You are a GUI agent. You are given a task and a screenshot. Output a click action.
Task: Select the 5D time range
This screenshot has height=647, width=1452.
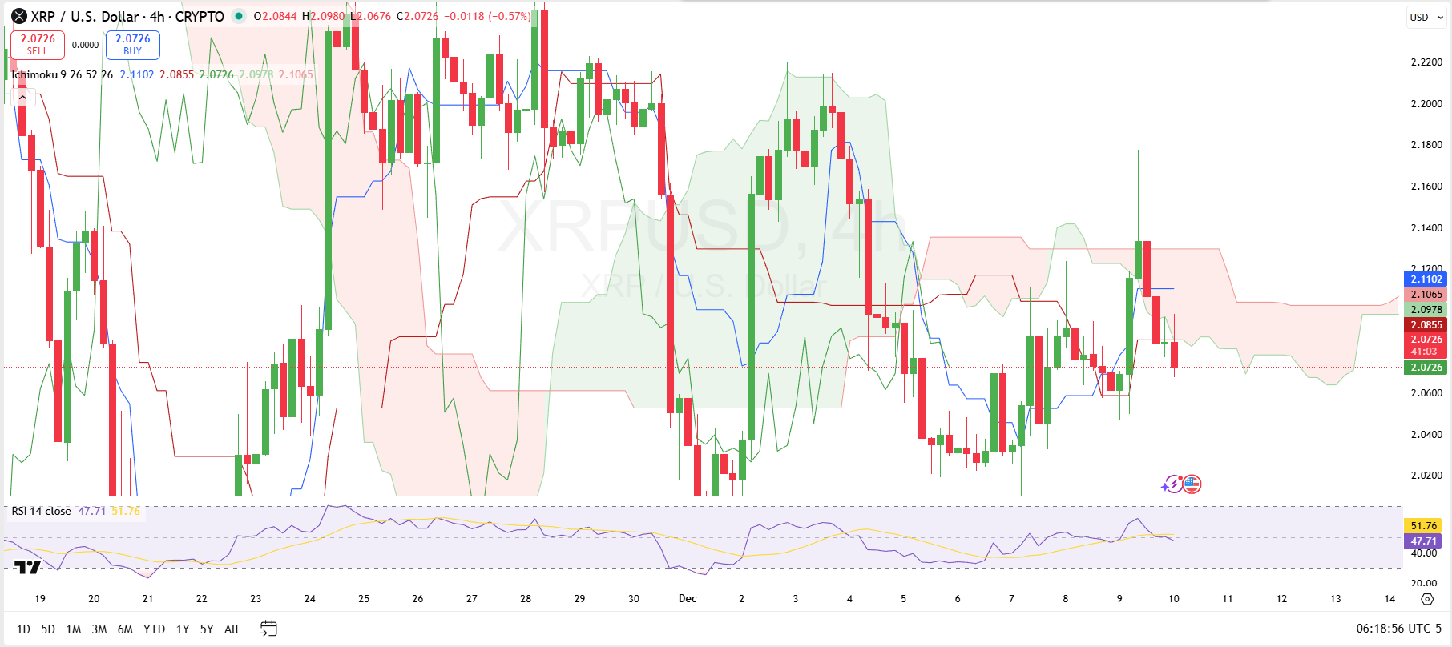48,629
